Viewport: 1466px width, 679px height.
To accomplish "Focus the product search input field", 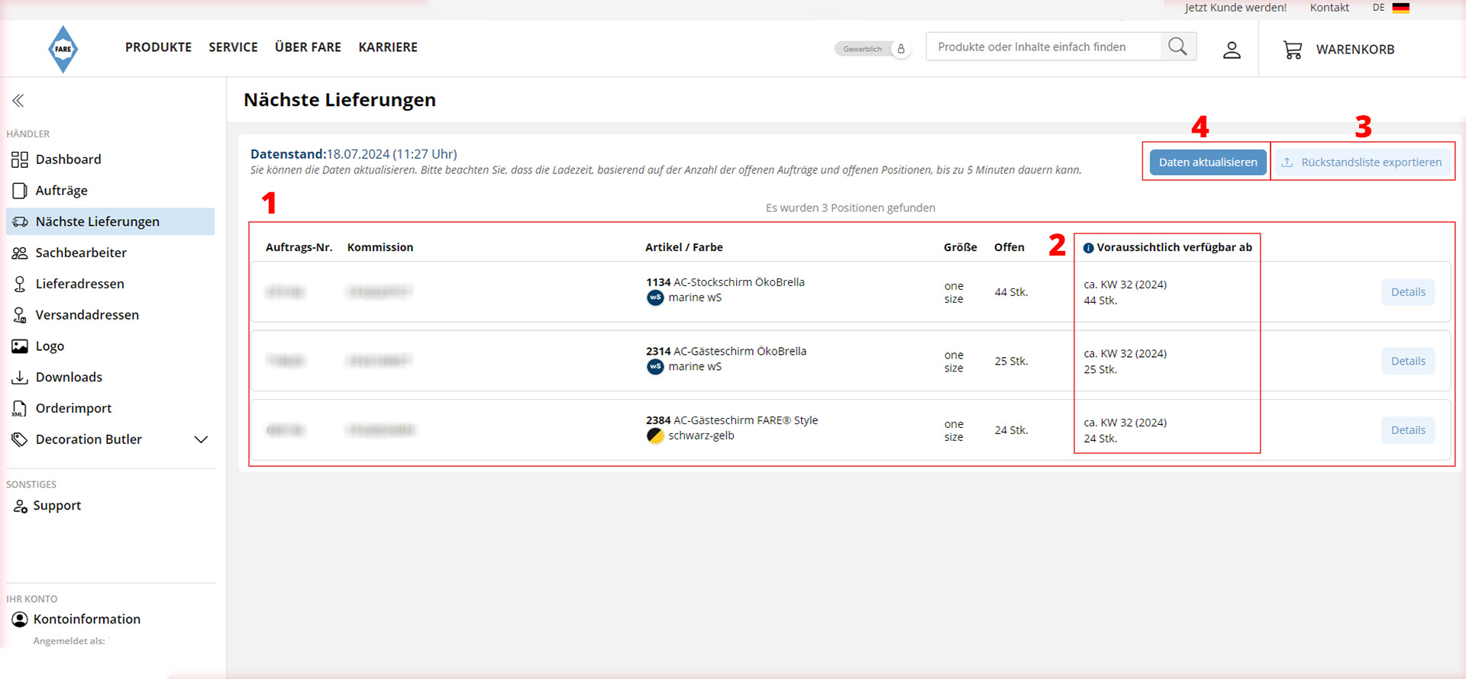I will (1043, 47).
